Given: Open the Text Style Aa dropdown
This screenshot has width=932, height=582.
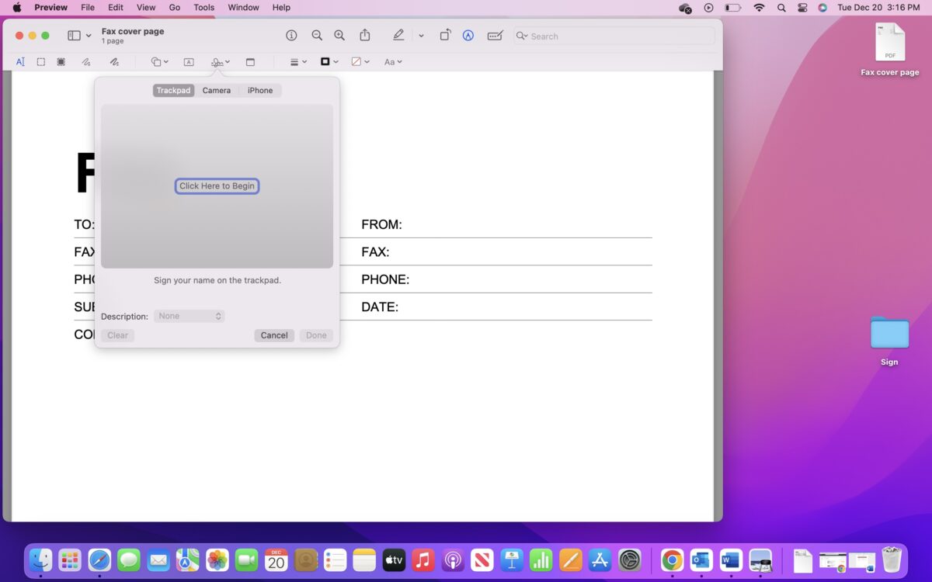Looking at the screenshot, I should (x=393, y=62).
